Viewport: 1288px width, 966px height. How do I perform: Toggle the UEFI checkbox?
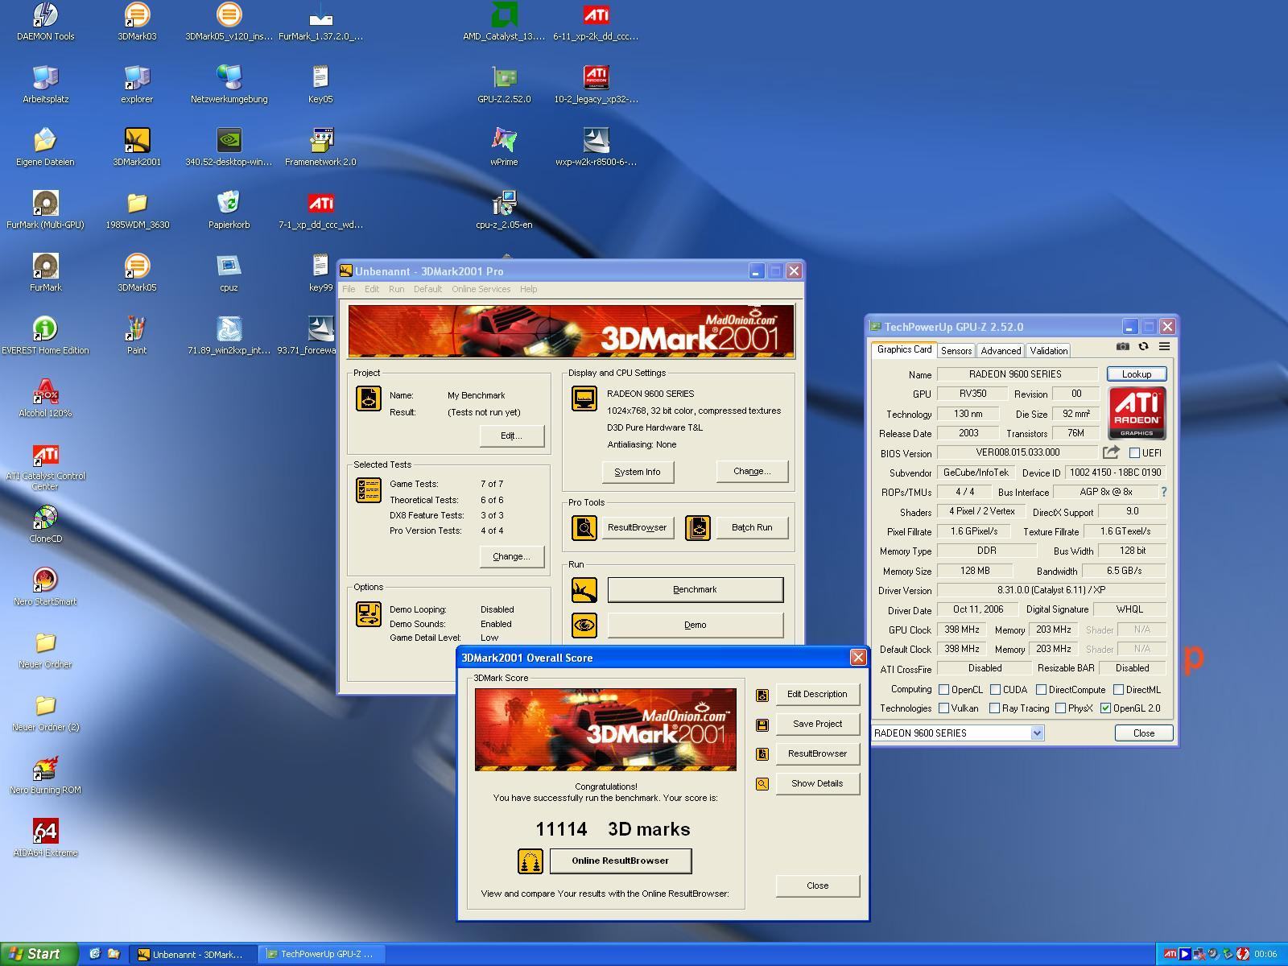pyautogui.click(x=1134, y=453)
